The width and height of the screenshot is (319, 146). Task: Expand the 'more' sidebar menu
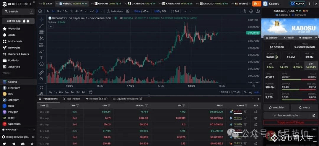pos(6,73)
